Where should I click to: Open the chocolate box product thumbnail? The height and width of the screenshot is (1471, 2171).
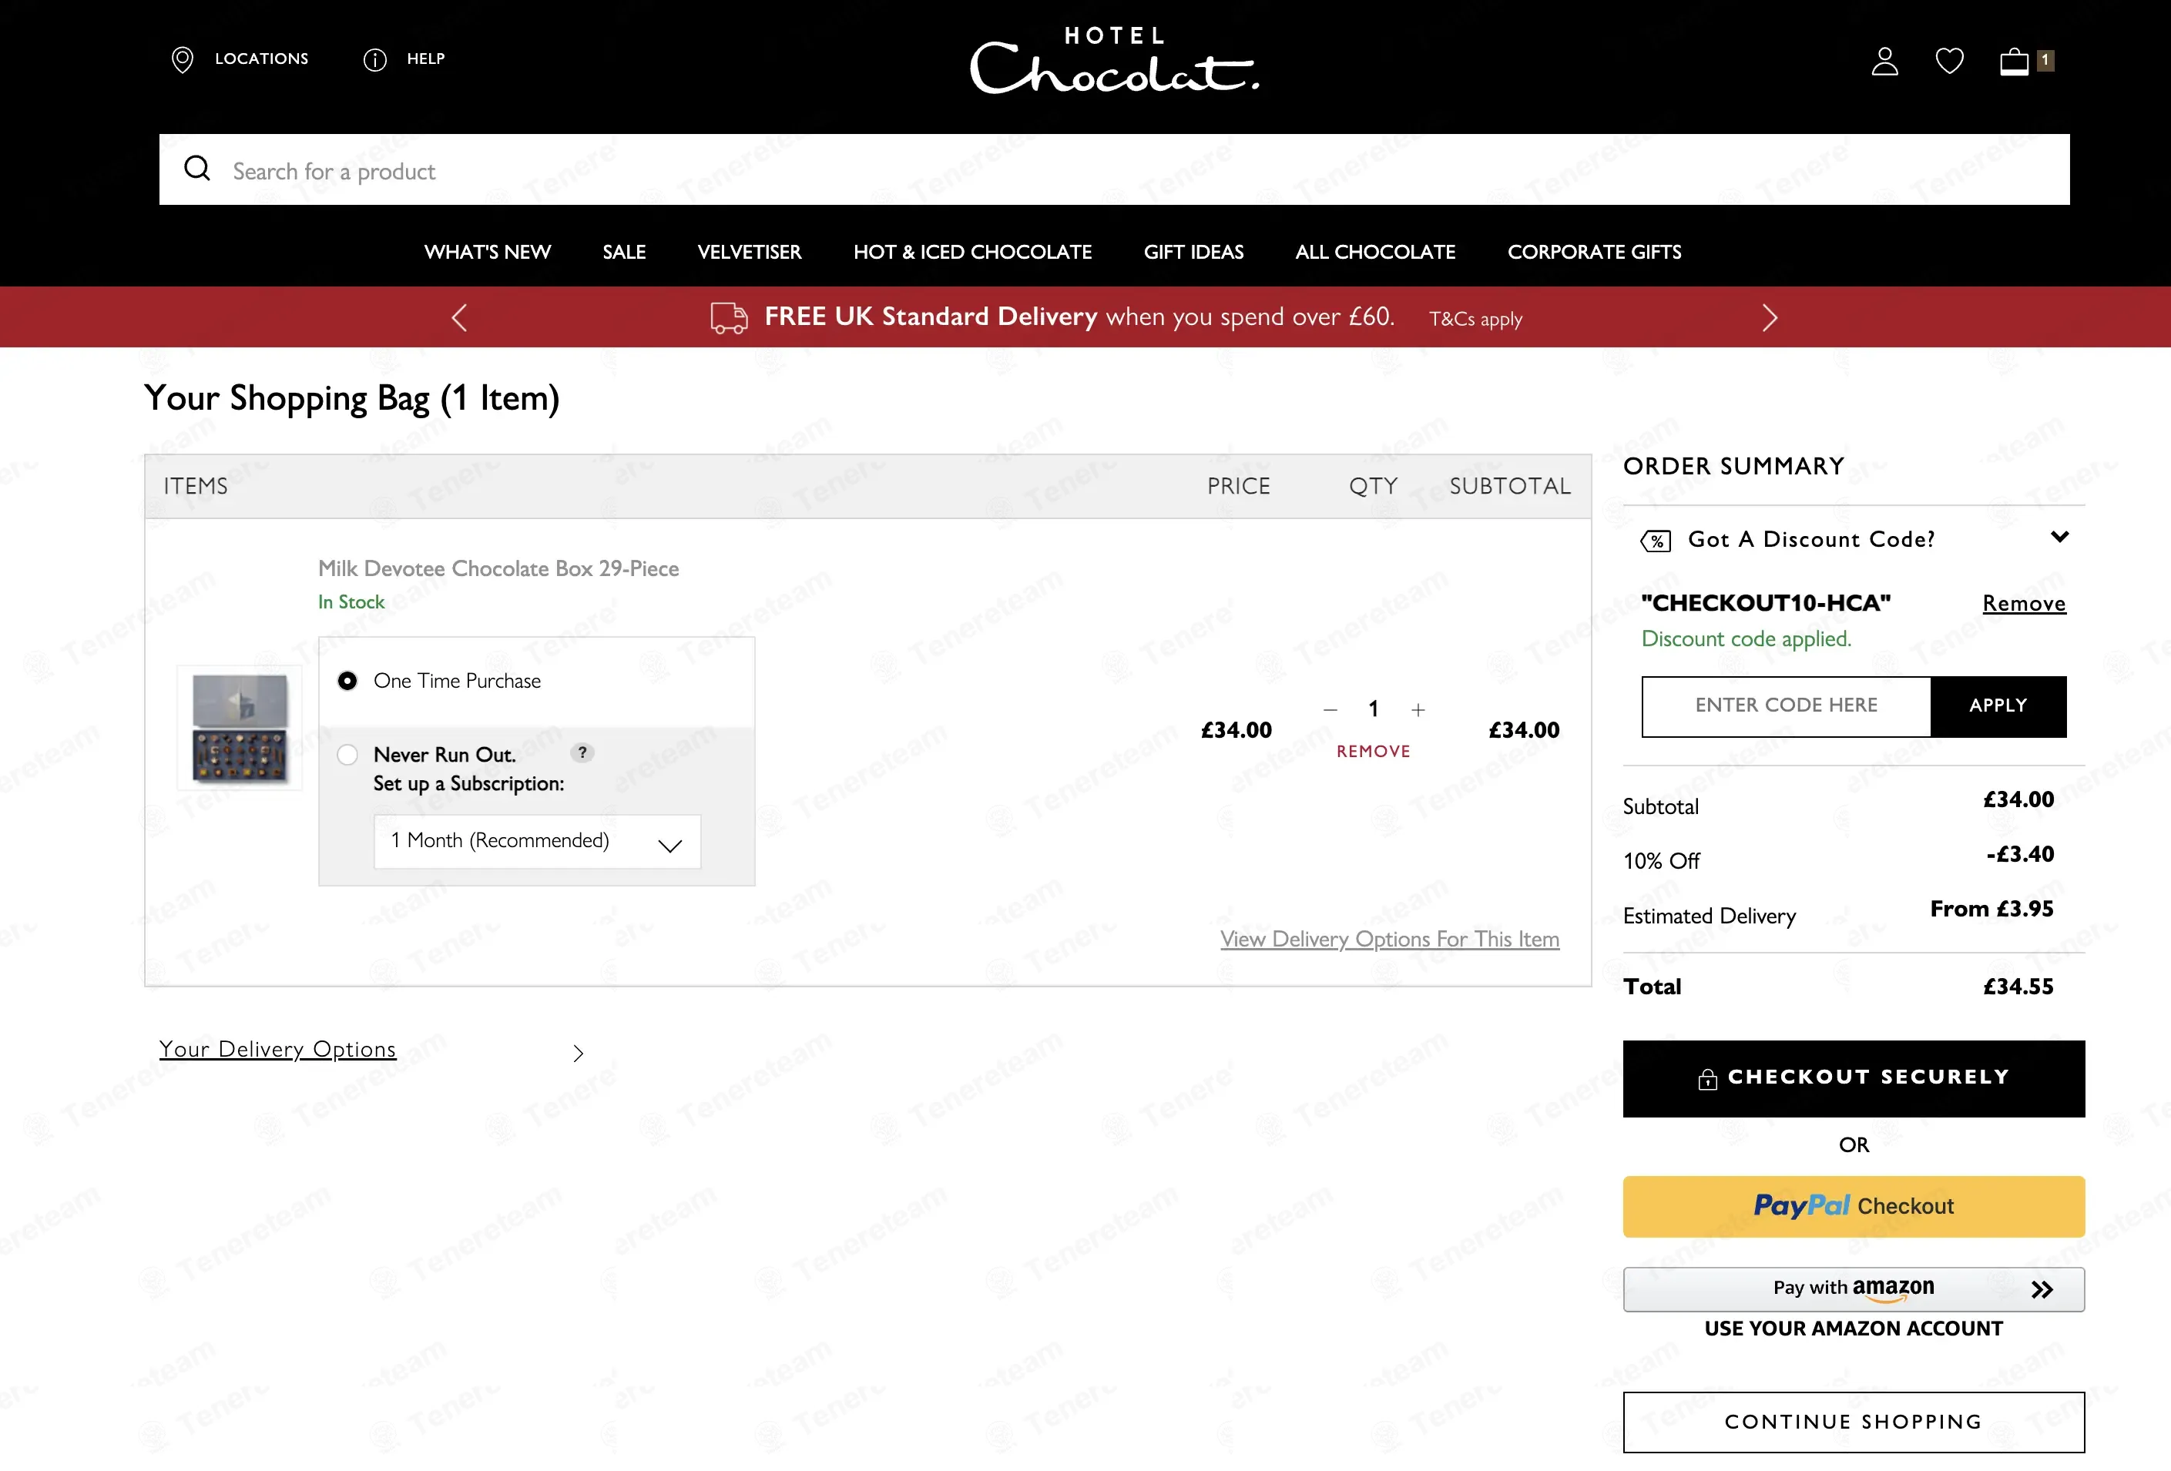(240, 728)
